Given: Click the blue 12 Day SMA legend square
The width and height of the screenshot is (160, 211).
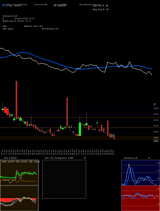Looking at the screenshot, I should (3, 5).
